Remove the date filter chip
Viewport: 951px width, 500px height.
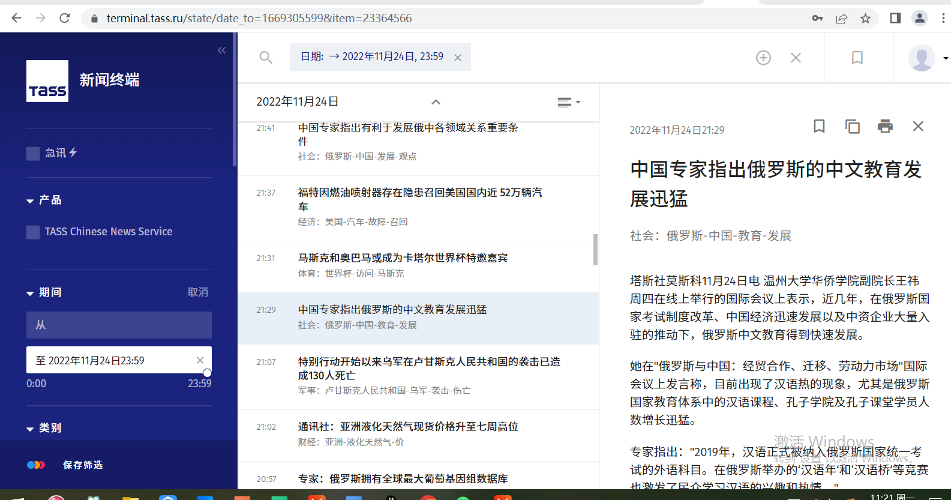458,58
